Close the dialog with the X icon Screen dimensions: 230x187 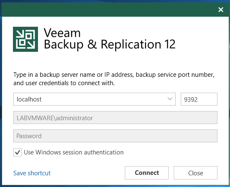221,10
